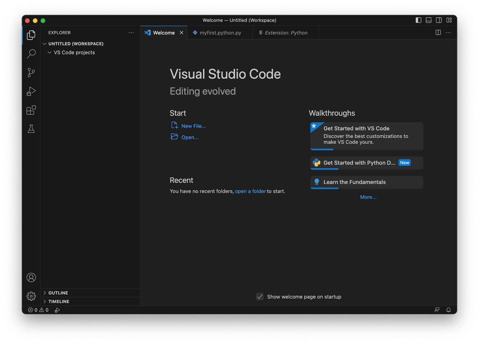Open the Manage settings gear
The image size is (479, 343).
click(x=31, y=296)
